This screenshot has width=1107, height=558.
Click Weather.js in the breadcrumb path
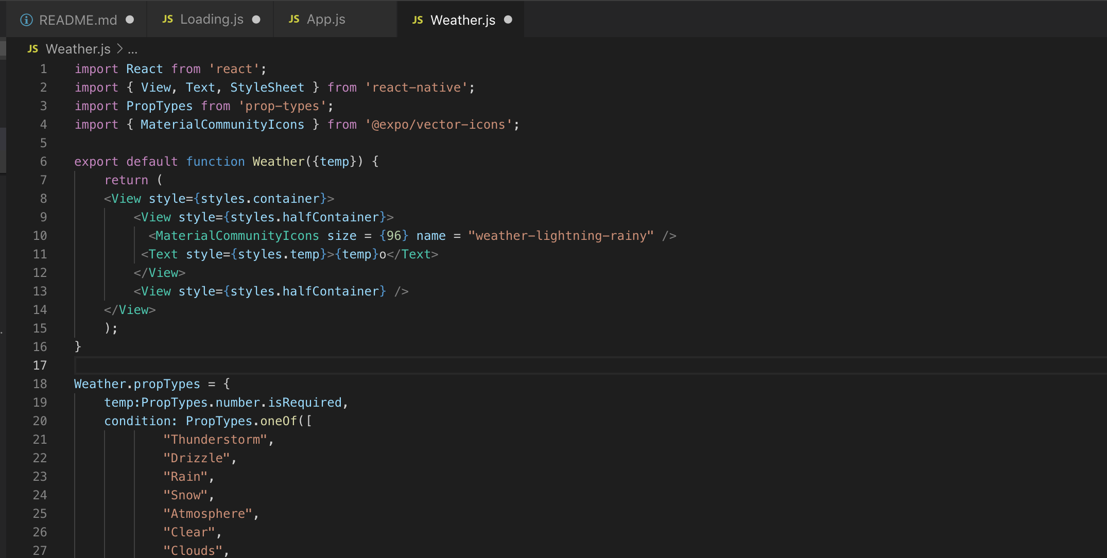(x=78, y=49)
